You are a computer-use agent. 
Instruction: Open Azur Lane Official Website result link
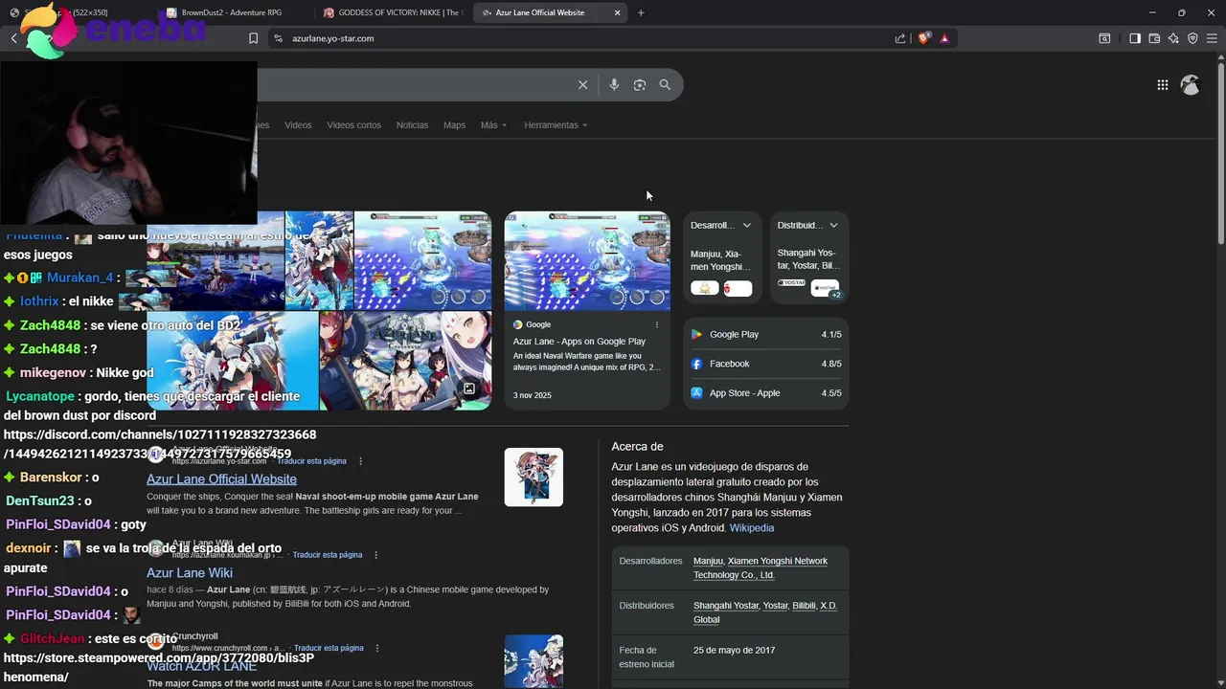tap(221, 479)
